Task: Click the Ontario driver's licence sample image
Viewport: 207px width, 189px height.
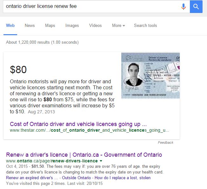Action: click(x=150, y=76)
